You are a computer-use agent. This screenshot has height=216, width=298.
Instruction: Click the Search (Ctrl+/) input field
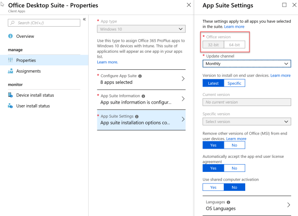(x=46, y=23)
